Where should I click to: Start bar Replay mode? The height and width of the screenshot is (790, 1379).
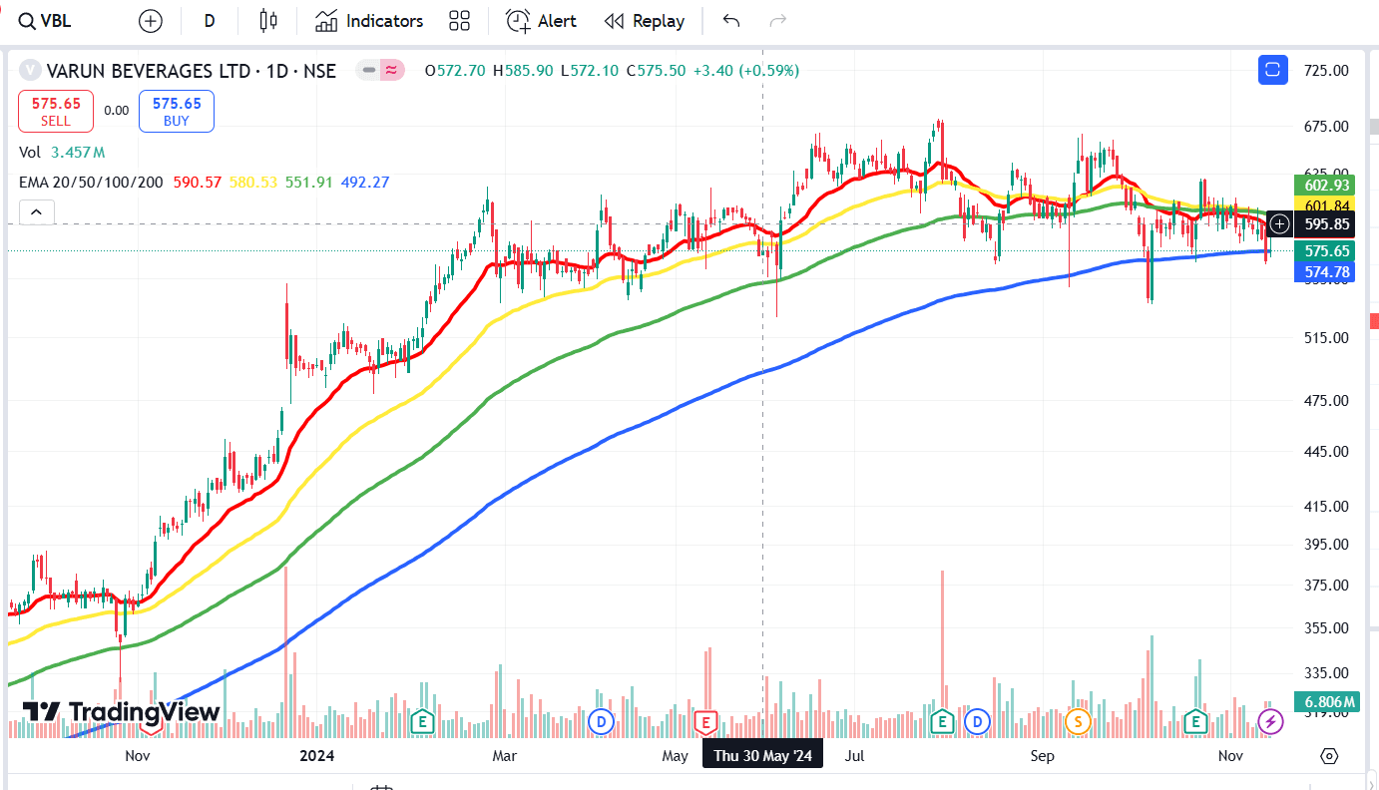coord(645,21)
